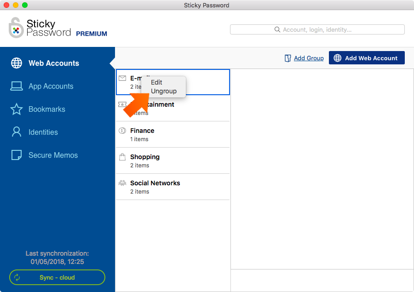The width and height of the screenshot is (414, 292).
Task: Click the Entertainment group ticket icon
Action: click(122, 104)
